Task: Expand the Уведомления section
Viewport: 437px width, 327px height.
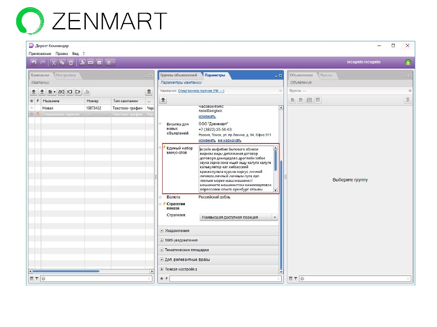Action: (x=162, y=231)
